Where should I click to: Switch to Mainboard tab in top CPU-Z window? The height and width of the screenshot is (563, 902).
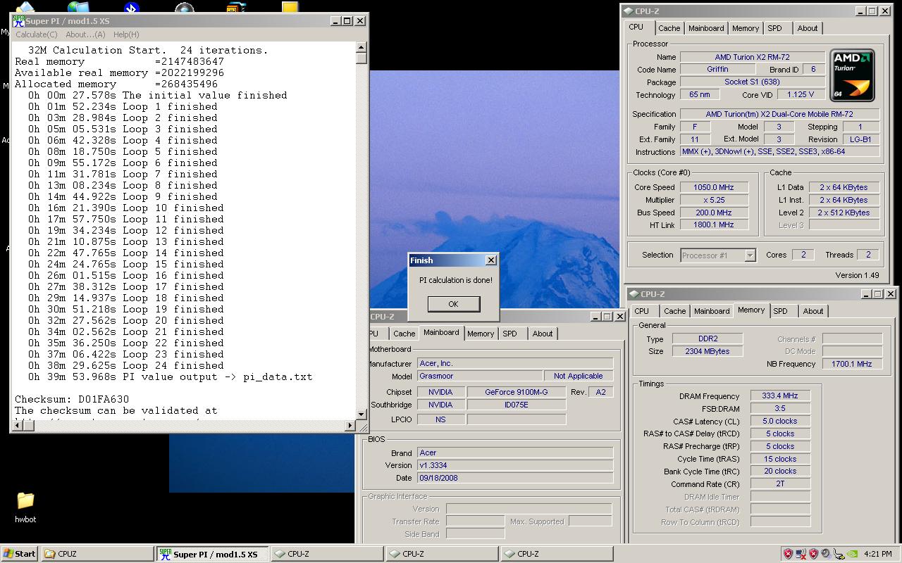click(706, 28)
